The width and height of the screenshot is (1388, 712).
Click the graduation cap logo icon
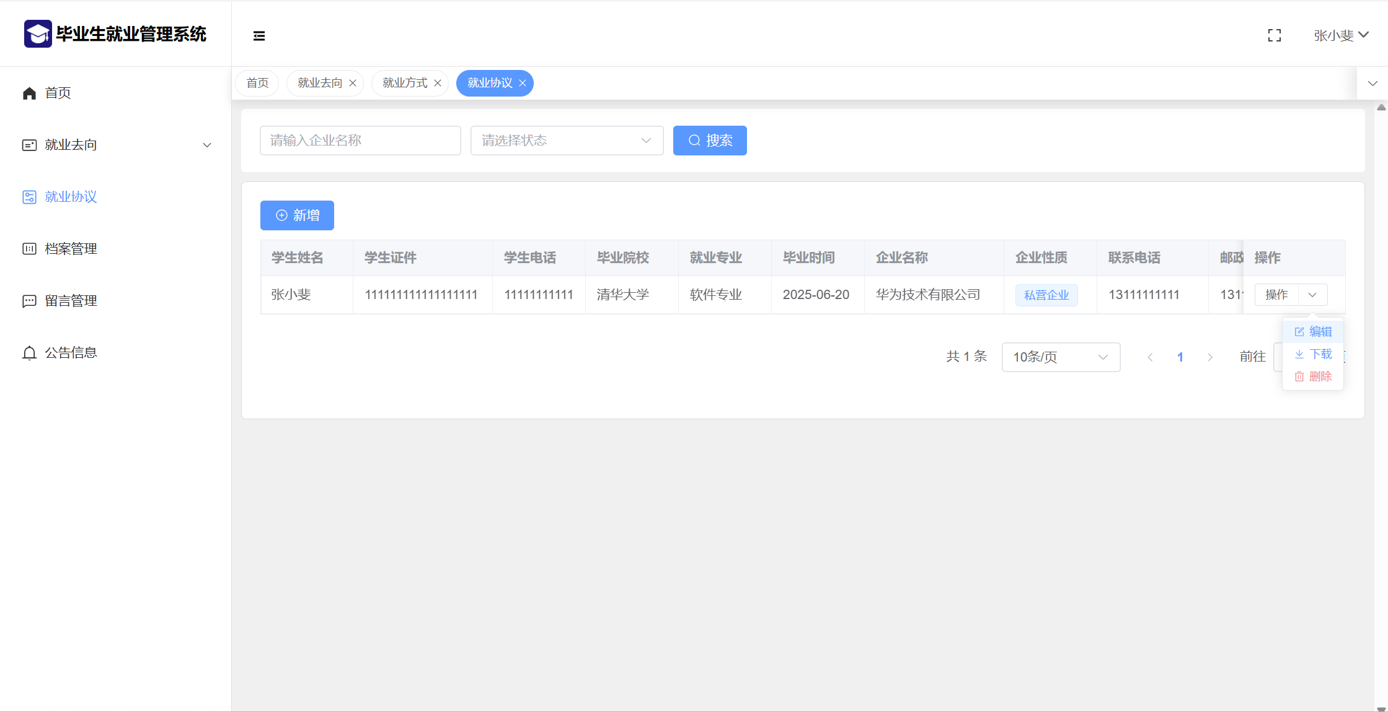coord(38,34)
